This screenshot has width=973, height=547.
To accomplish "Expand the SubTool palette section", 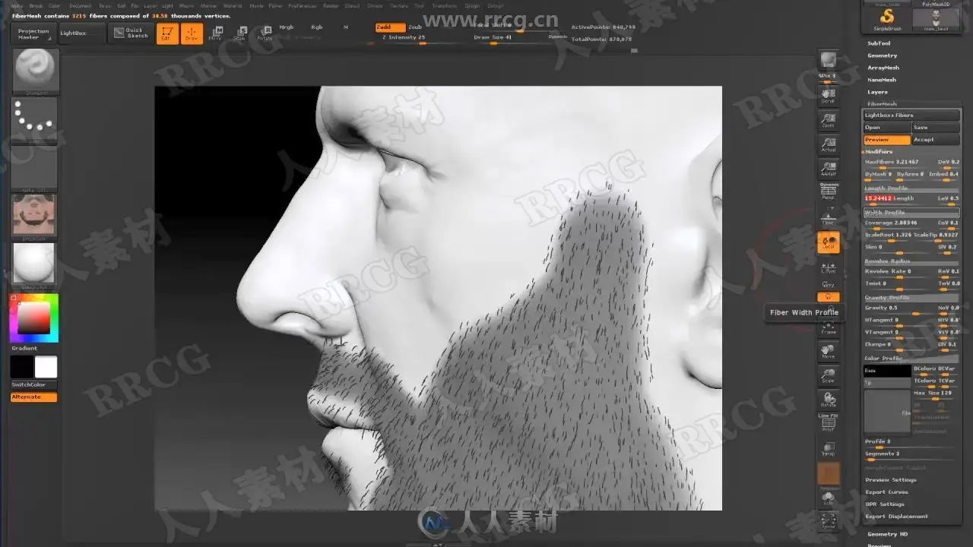I will click(x=879, y=43).
